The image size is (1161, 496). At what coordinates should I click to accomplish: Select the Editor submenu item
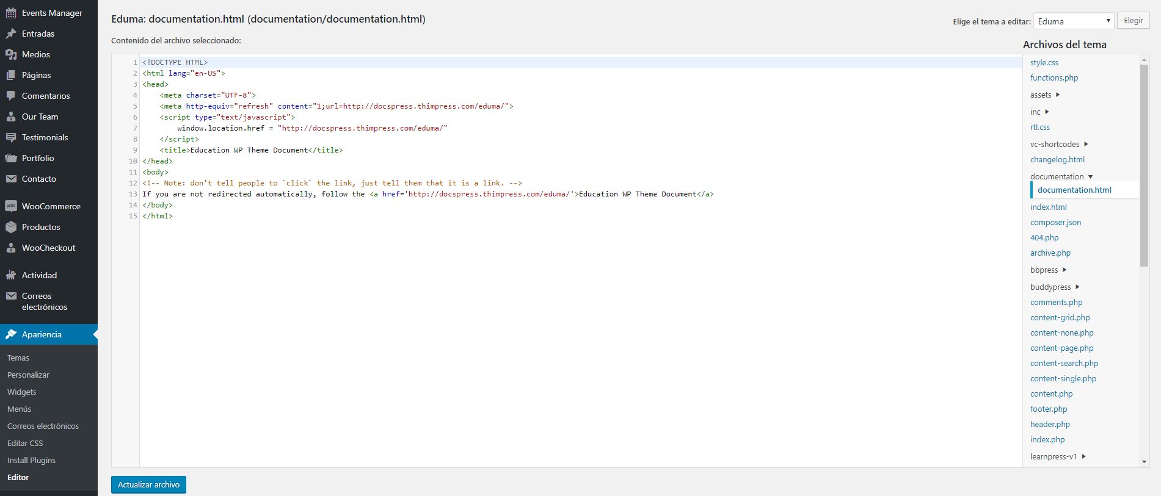pos(18,478)
